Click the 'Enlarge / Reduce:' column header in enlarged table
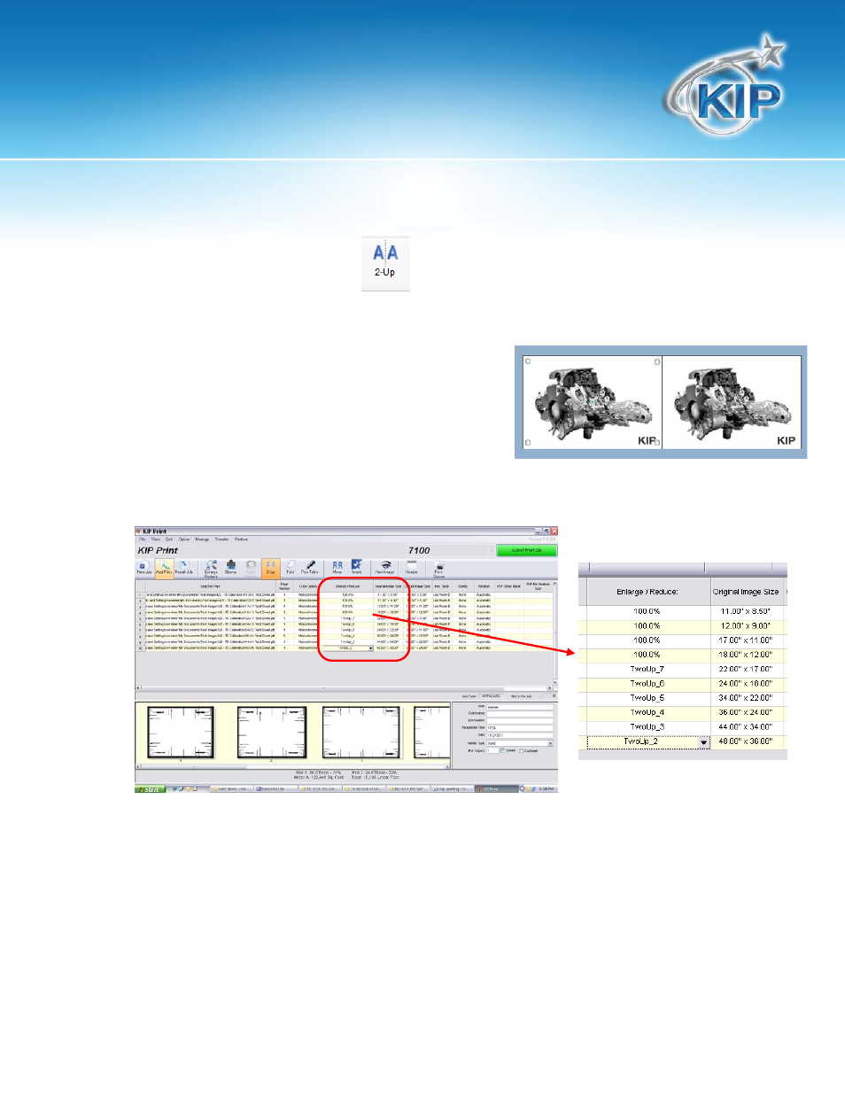The width and height of the screenshot is (845, 1094). pyautogui.click(x=647, y=592)
